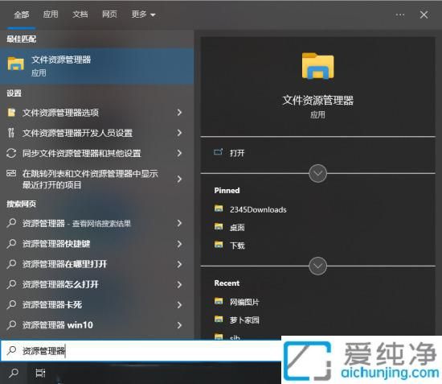Click the magnifier icon in the search box
This screenshot has width=442, height=384.
11,351
